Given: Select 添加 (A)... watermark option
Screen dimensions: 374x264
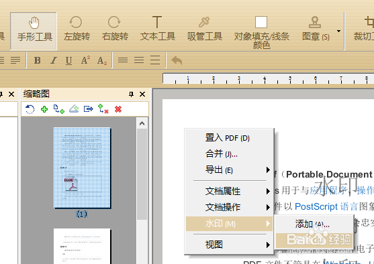Looking at the screenshot, I should point(314,224).
